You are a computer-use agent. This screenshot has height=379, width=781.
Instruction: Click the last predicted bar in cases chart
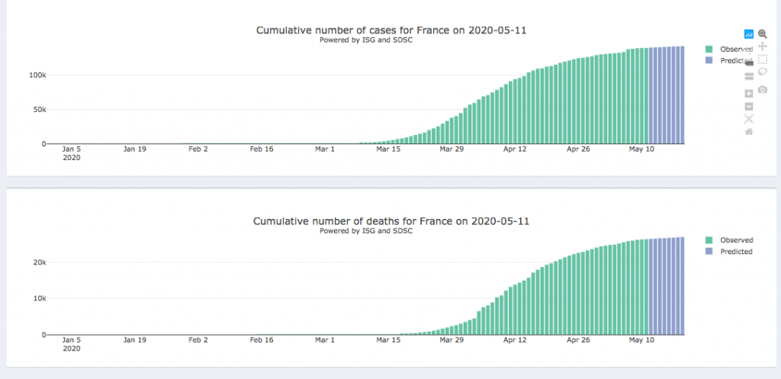tap(682, 95)
